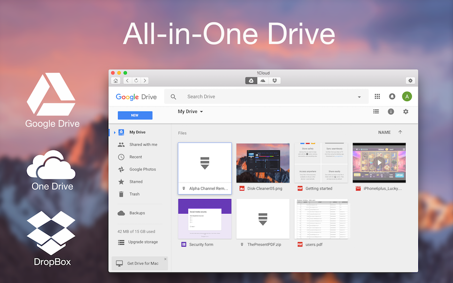
Task: Open the My Drive dropdown menu
Action: [190, 112]
